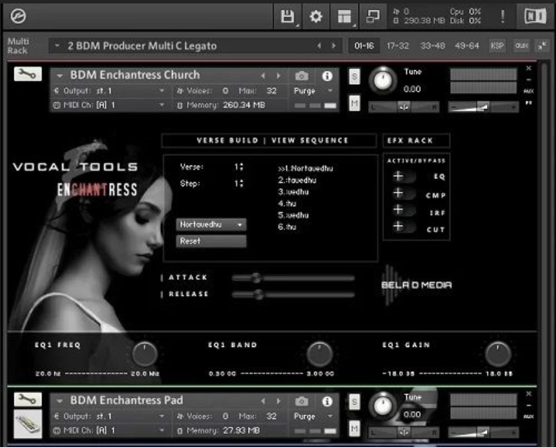The image size is (556, 447).
Task: Open Kontakt options via the gear icon
Action: (x=316, y=17)
